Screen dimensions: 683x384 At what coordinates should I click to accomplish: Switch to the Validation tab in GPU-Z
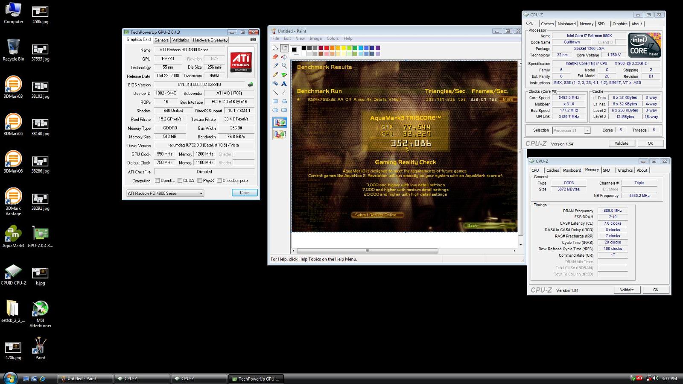point(181,40)
